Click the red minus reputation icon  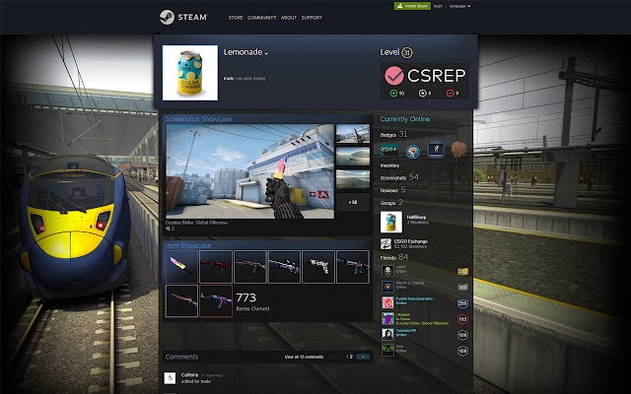pos(450,94)
